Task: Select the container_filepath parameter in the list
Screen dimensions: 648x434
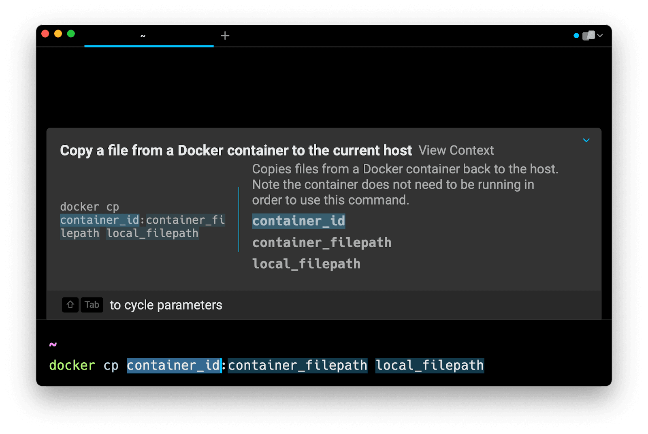Action: pyautogui.click(x=322, y=243)
